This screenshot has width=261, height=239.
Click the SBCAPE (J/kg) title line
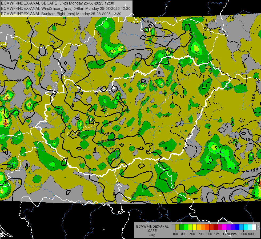58,3
